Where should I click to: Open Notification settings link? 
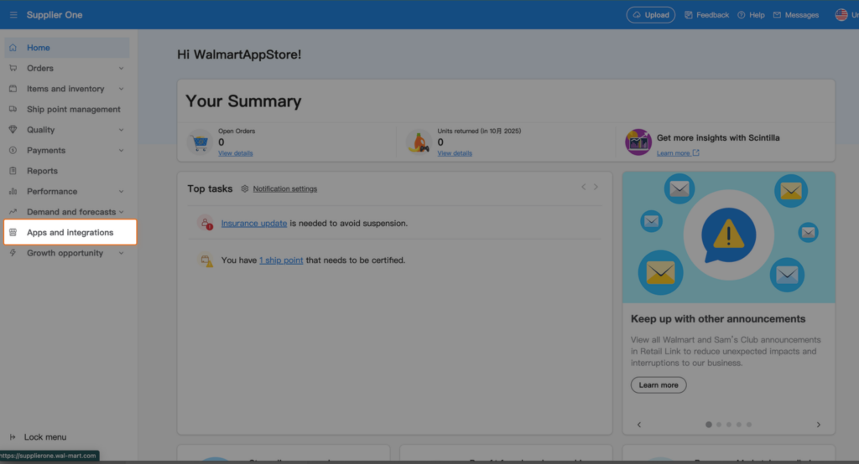285,188
